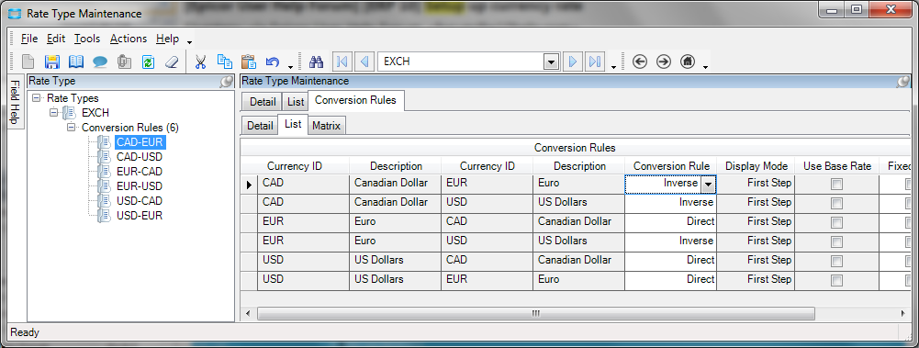The width and height of the screenshot is (919, 348).
Task: Click the pin icon on Rate Type Maintenance header
Action: (x=903, y=82)
